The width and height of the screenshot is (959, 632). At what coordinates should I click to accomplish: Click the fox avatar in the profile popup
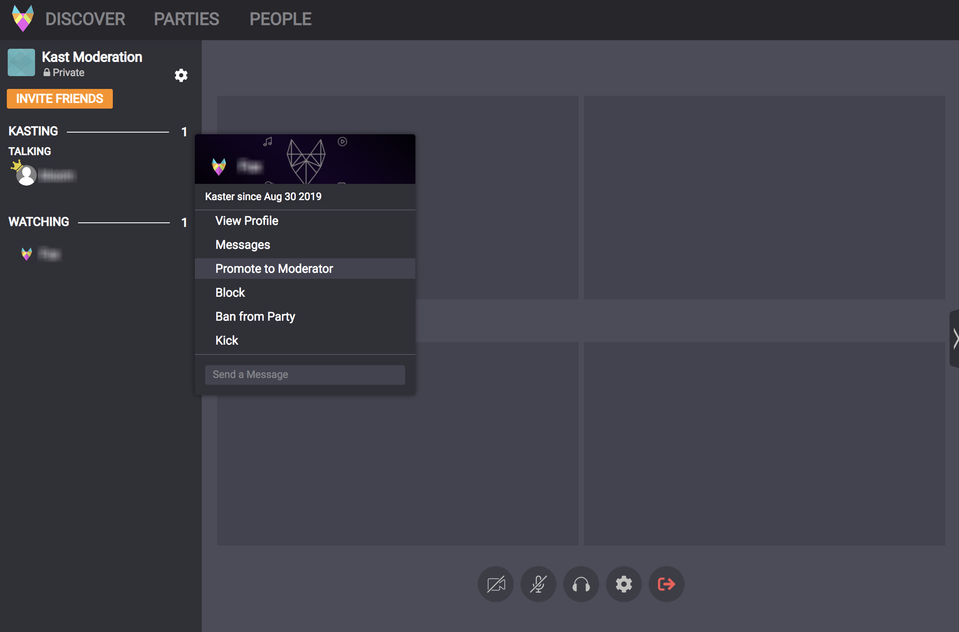(219, 166)
